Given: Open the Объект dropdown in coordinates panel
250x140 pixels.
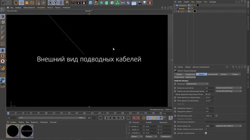Looking at the screenshot, I should pyautogui.click(x=136, y=136).
